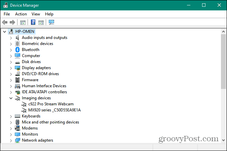227x151 pixels.
Task: Click the Modems category icon
Action: pos(17,128)
